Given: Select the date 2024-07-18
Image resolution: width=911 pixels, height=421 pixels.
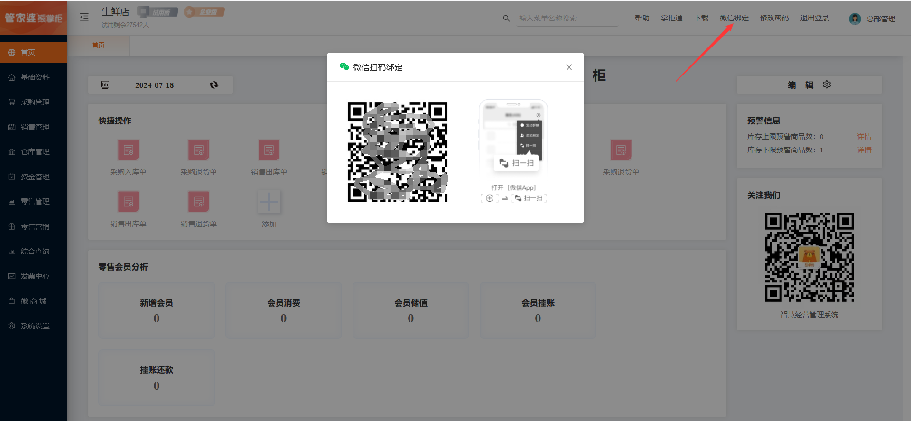Looking at the screenshot, I should [x=155, y=85].
